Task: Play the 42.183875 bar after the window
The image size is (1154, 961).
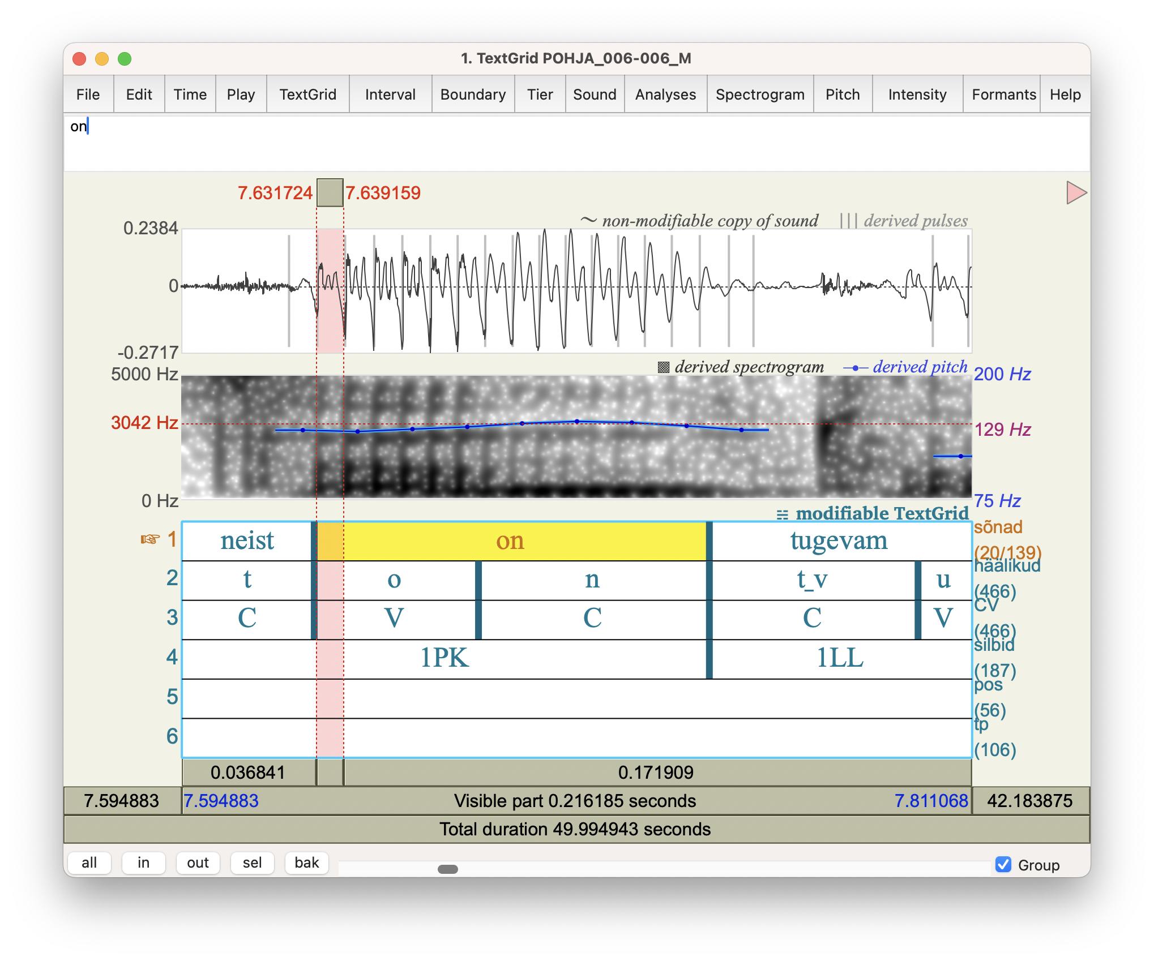Action: [1031, 801]
